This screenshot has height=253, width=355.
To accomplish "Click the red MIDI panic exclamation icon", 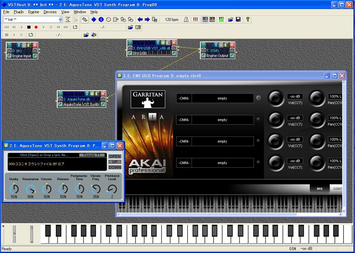I will (196, 20).
